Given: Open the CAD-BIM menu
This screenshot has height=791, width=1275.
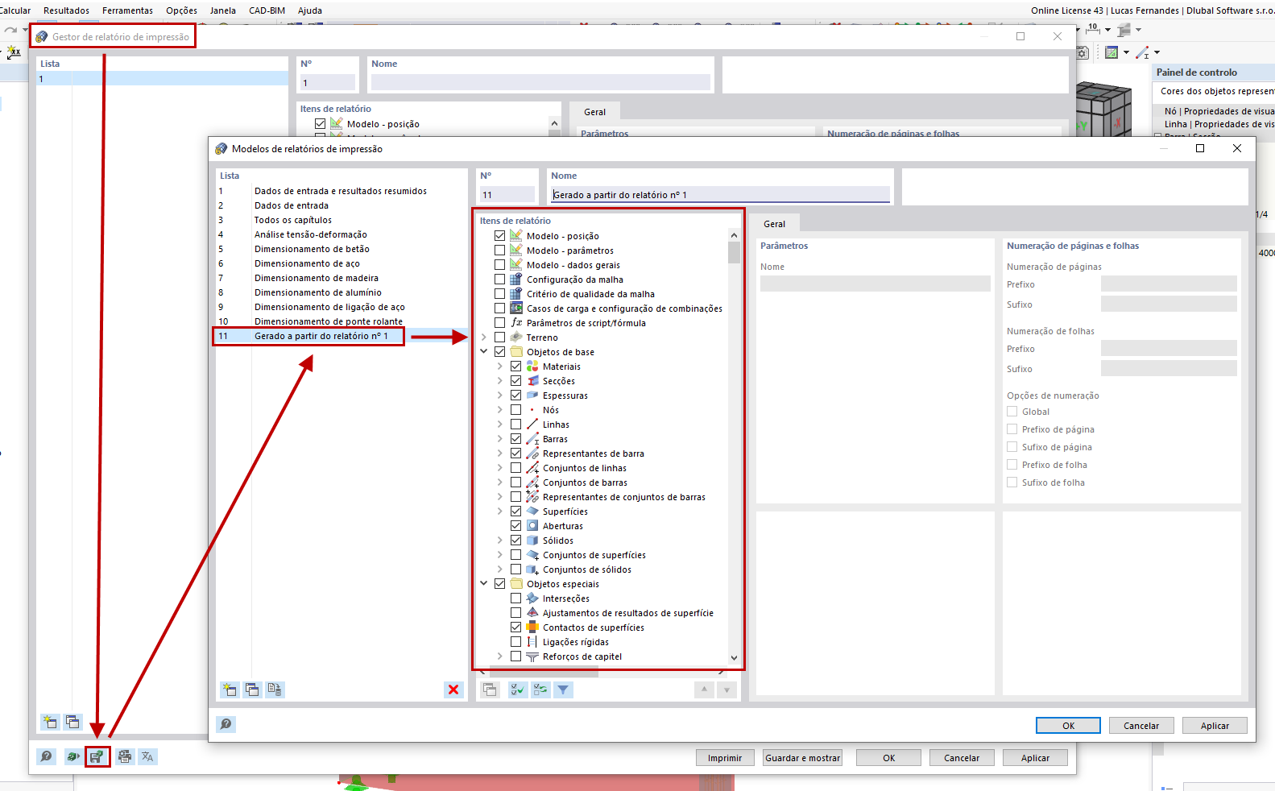Looking at the screenshot, I should pyautogui.click(x=267, y=10).
